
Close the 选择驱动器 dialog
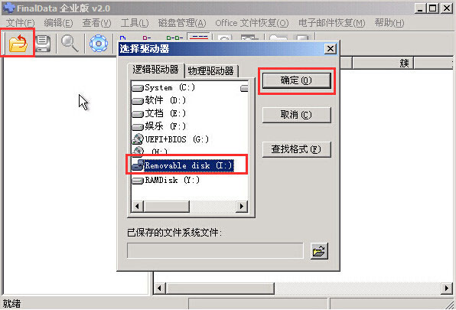click(331, 48)
